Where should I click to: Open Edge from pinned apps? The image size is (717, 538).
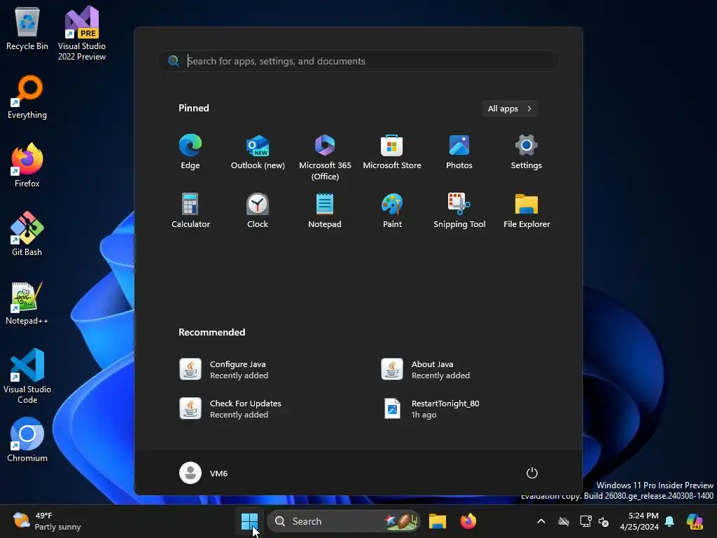(190, 152)
